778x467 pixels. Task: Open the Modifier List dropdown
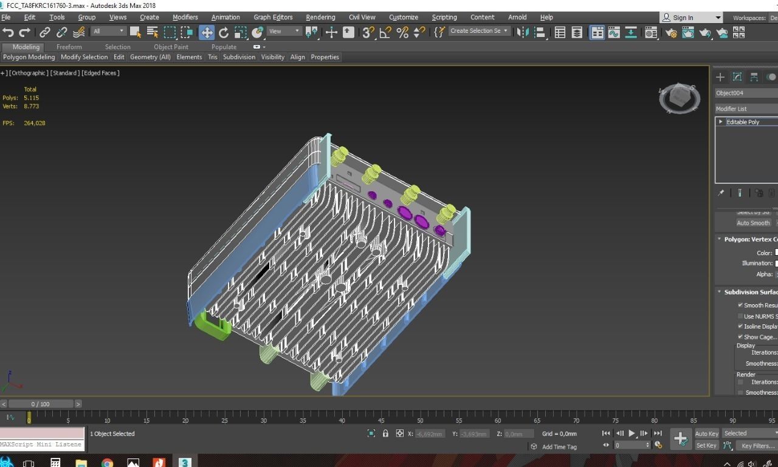[x=746, y=109]
